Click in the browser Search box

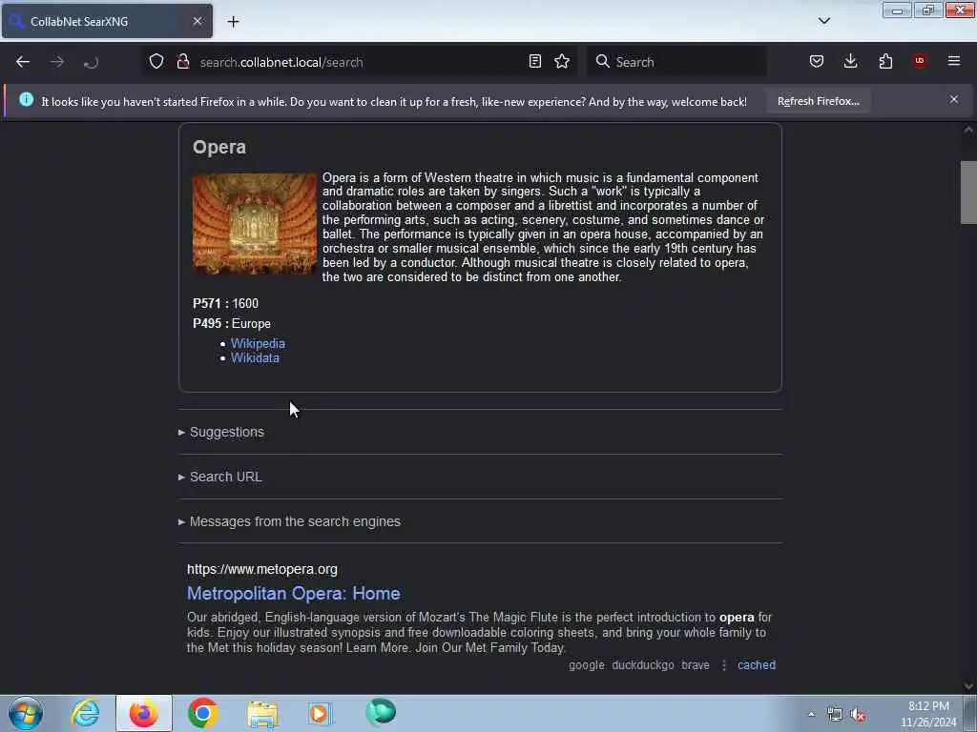tap(676, 62)
